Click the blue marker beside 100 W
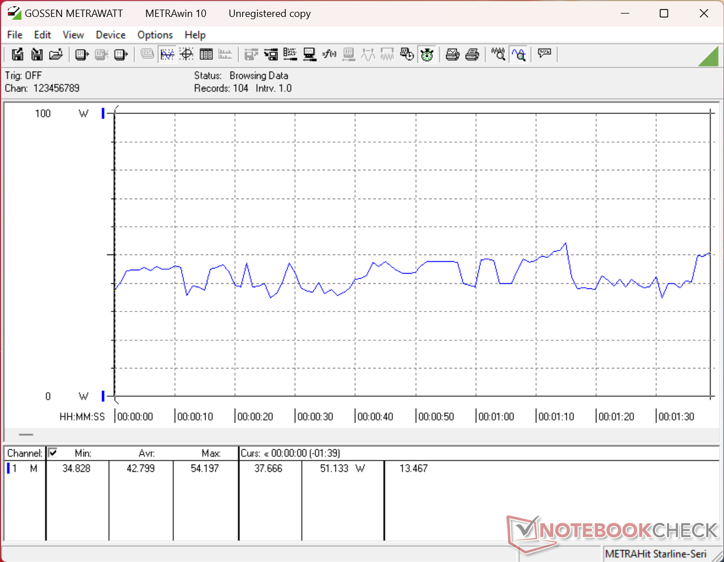Screen dimensions: 724x562 103,113
